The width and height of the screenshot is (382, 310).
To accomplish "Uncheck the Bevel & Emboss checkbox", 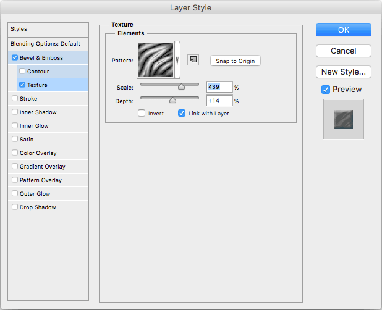I will pos(15,57).
